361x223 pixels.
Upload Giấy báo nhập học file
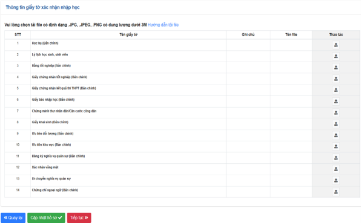336,102
